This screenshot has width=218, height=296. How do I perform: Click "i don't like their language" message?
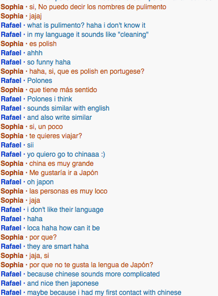pos(65,210)
